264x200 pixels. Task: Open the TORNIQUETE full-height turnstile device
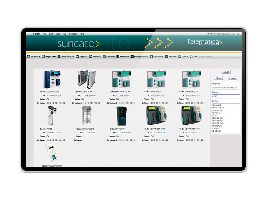(87, 116)
